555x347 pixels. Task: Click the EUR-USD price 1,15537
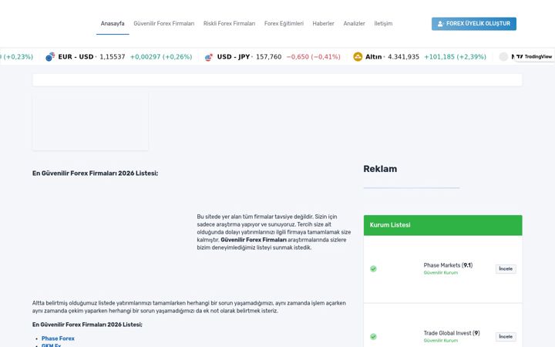(113, 56)
